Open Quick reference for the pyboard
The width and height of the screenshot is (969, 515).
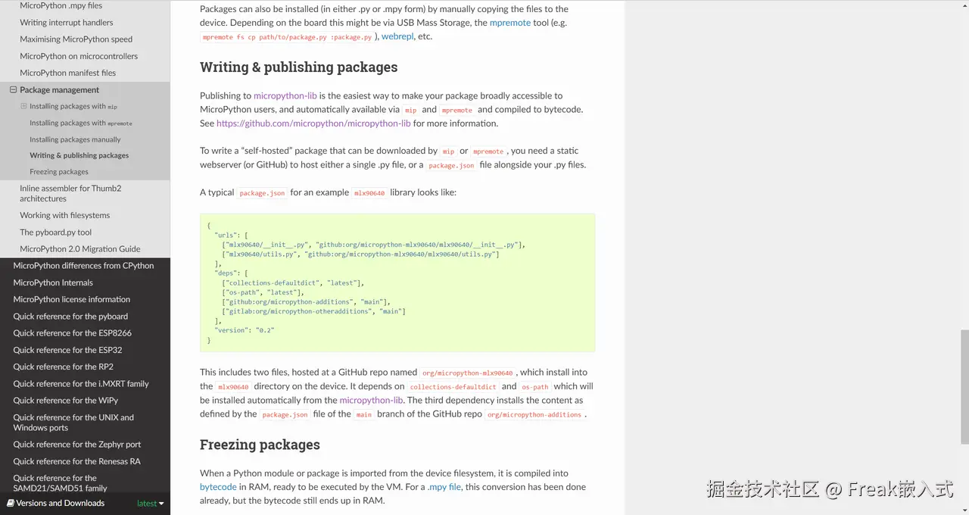pyautogui.click(x=70, y=317)
